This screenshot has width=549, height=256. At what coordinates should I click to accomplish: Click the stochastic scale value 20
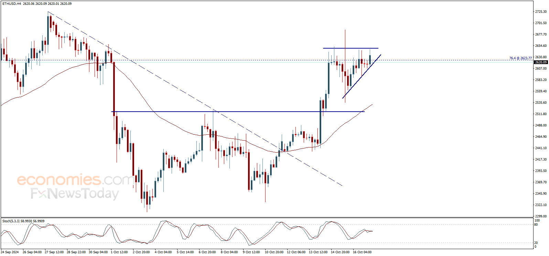[536, 243]
